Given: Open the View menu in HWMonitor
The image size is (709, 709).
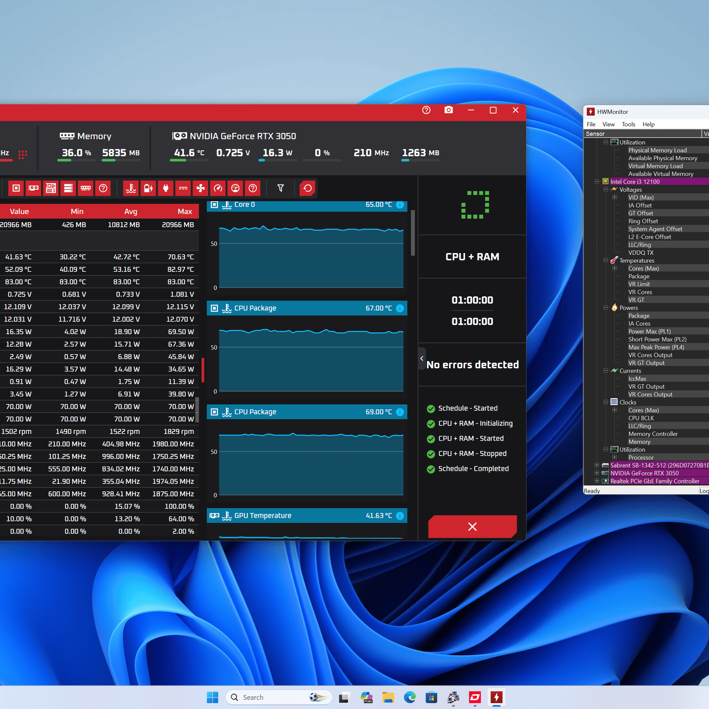Looking at the screenshot, I should pos(609,124).
